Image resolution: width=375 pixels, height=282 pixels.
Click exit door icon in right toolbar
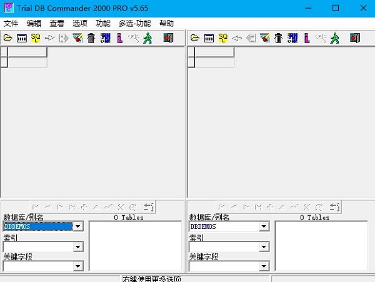355,38
